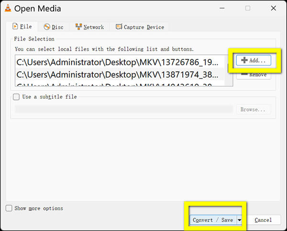
Task: Click the file list vertical scrollbar
Action: tap(229, 70)
